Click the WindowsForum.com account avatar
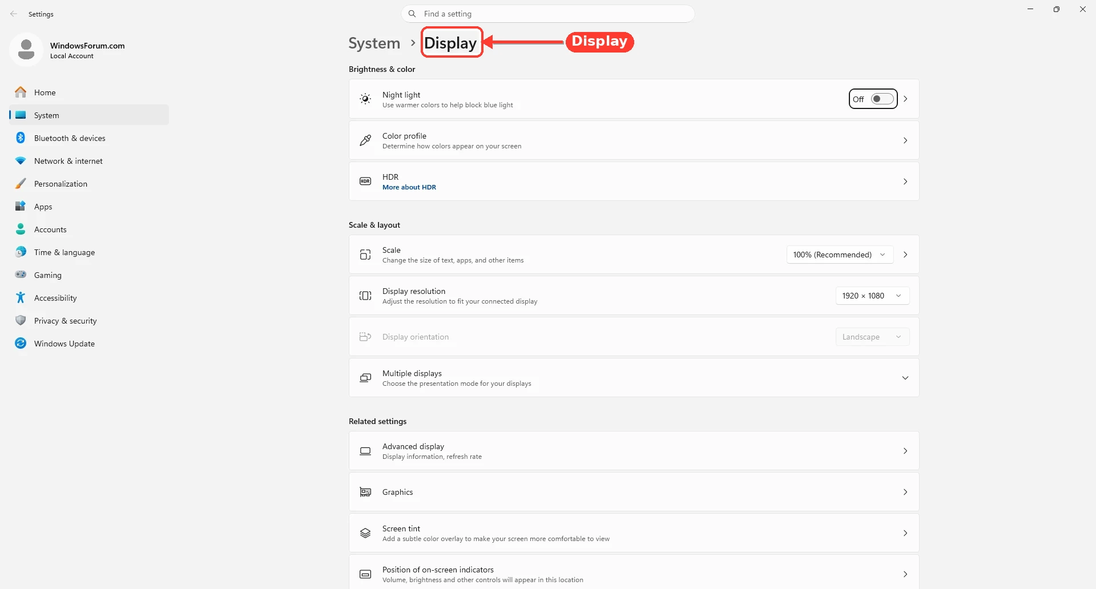 [26, 50]
